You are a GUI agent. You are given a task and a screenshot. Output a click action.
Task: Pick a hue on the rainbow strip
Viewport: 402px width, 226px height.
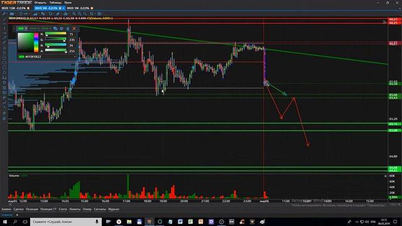tap(36, 43)
